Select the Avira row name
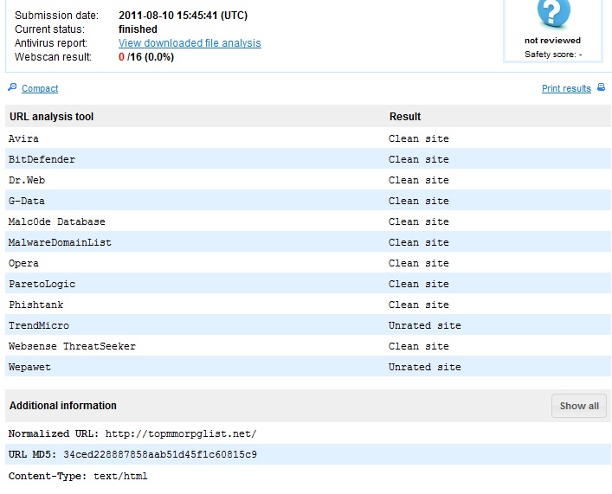The image size is (612, 494). click(23, 138)
